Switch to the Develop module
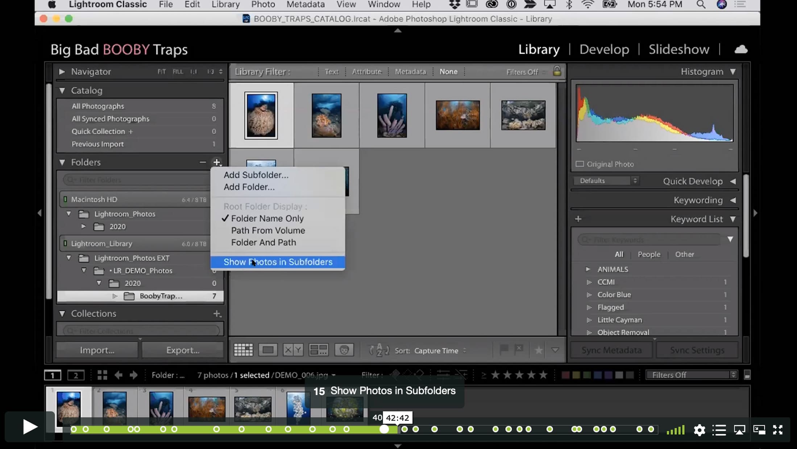Viewport: 797px width, 449px height. coord(604,49)
